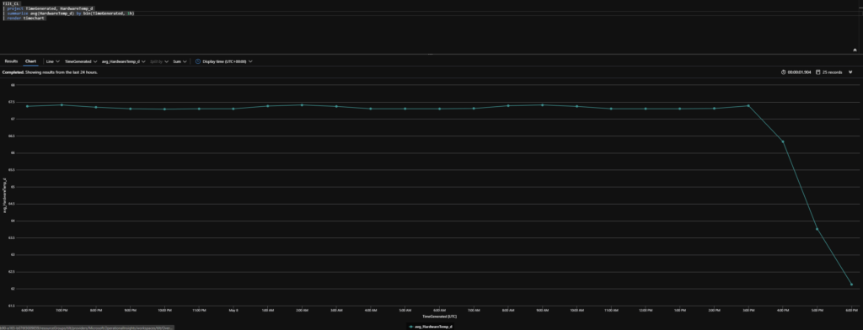Collapse the query editor with the up chevron
863x330 pixels.
[x=855, y=50]
